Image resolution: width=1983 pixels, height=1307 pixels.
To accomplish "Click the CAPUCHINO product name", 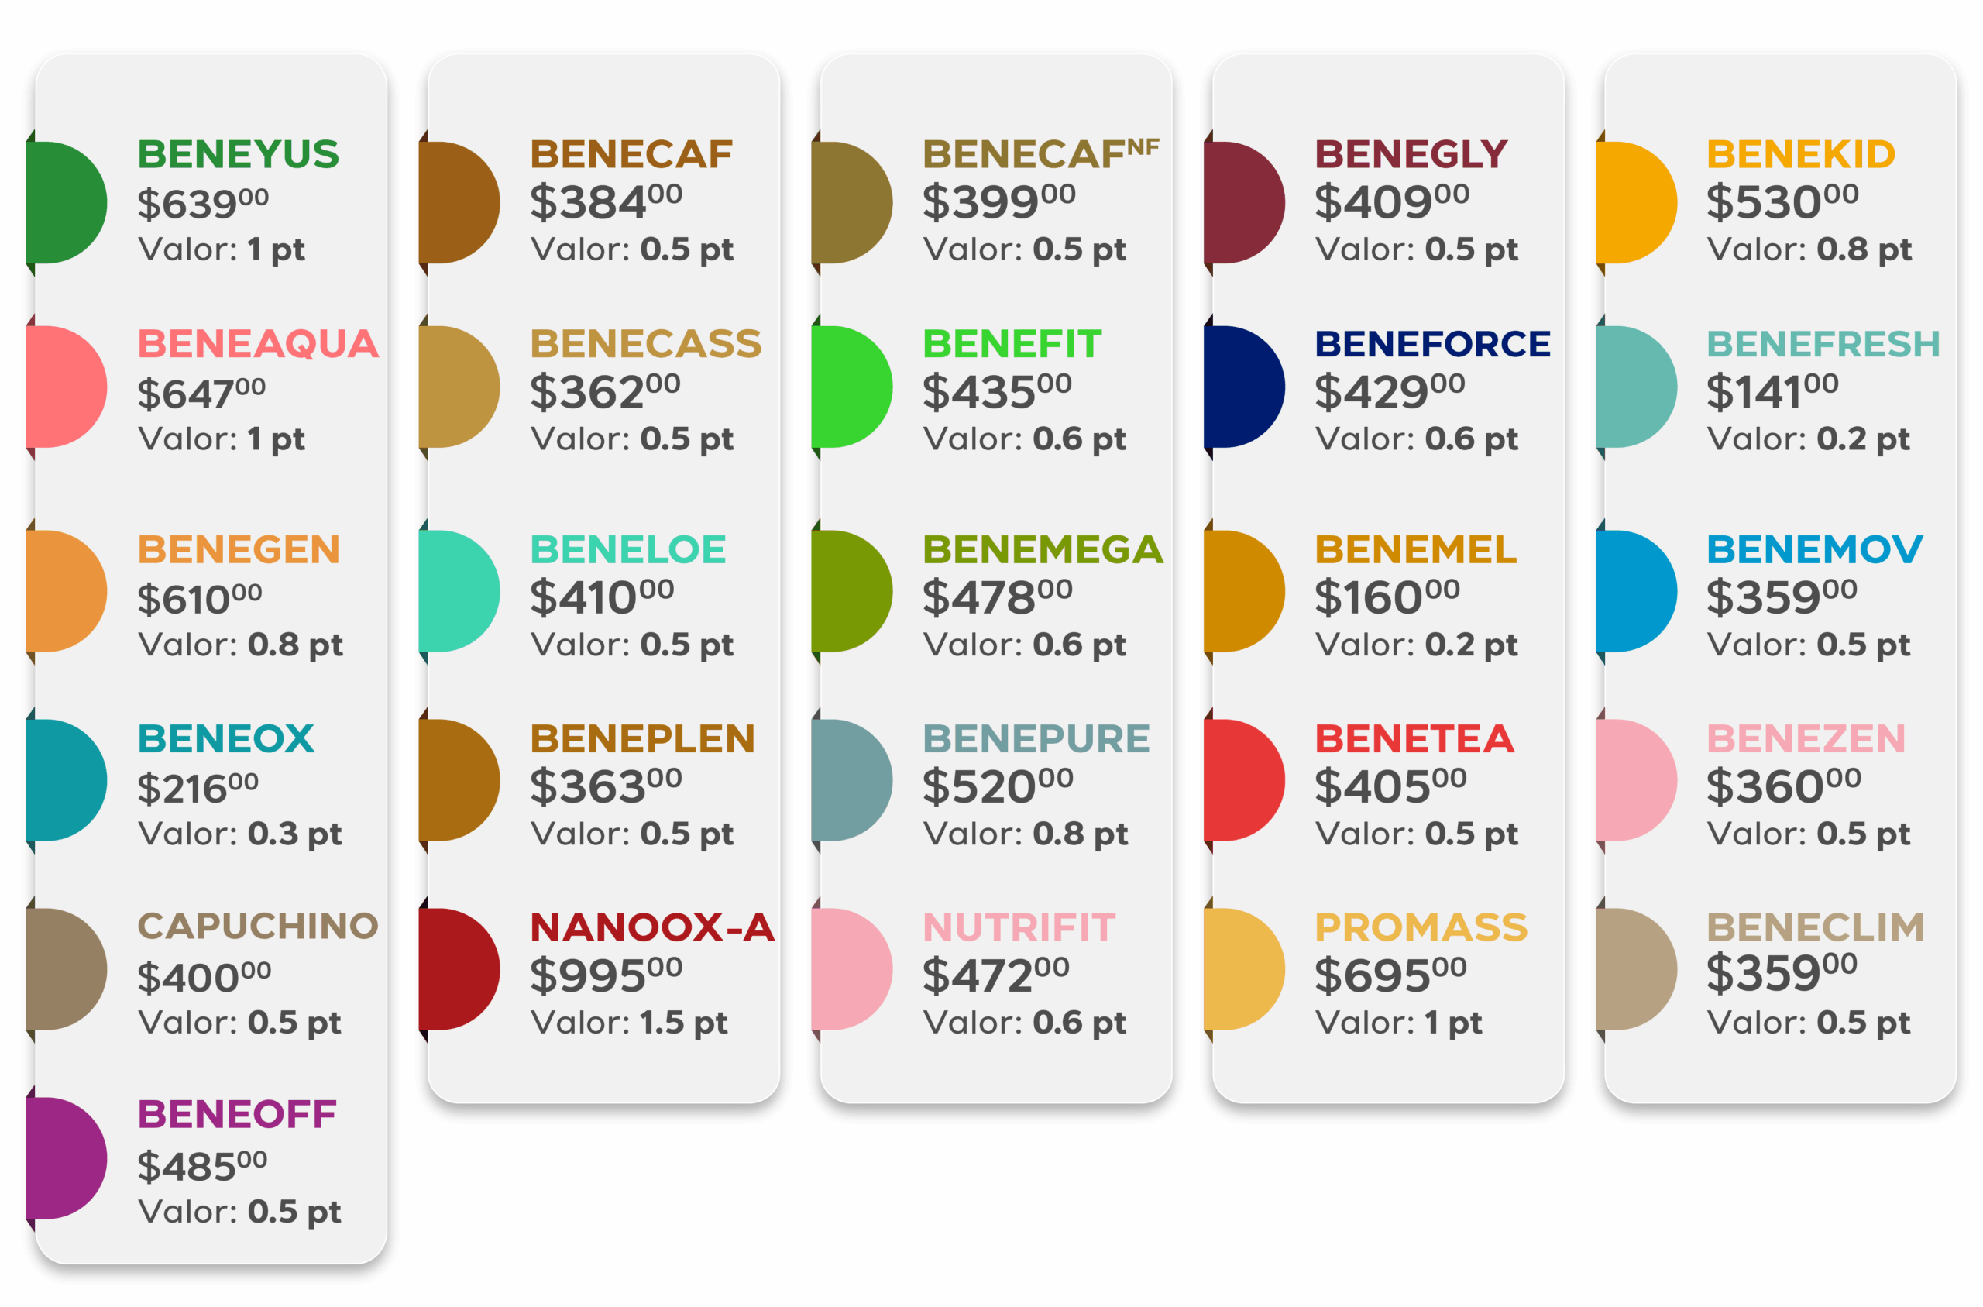I will click(x=258, y=926).
